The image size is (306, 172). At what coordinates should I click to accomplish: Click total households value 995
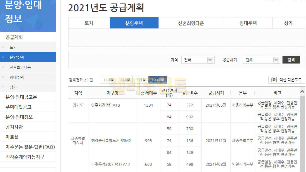[x=148, y=141]
